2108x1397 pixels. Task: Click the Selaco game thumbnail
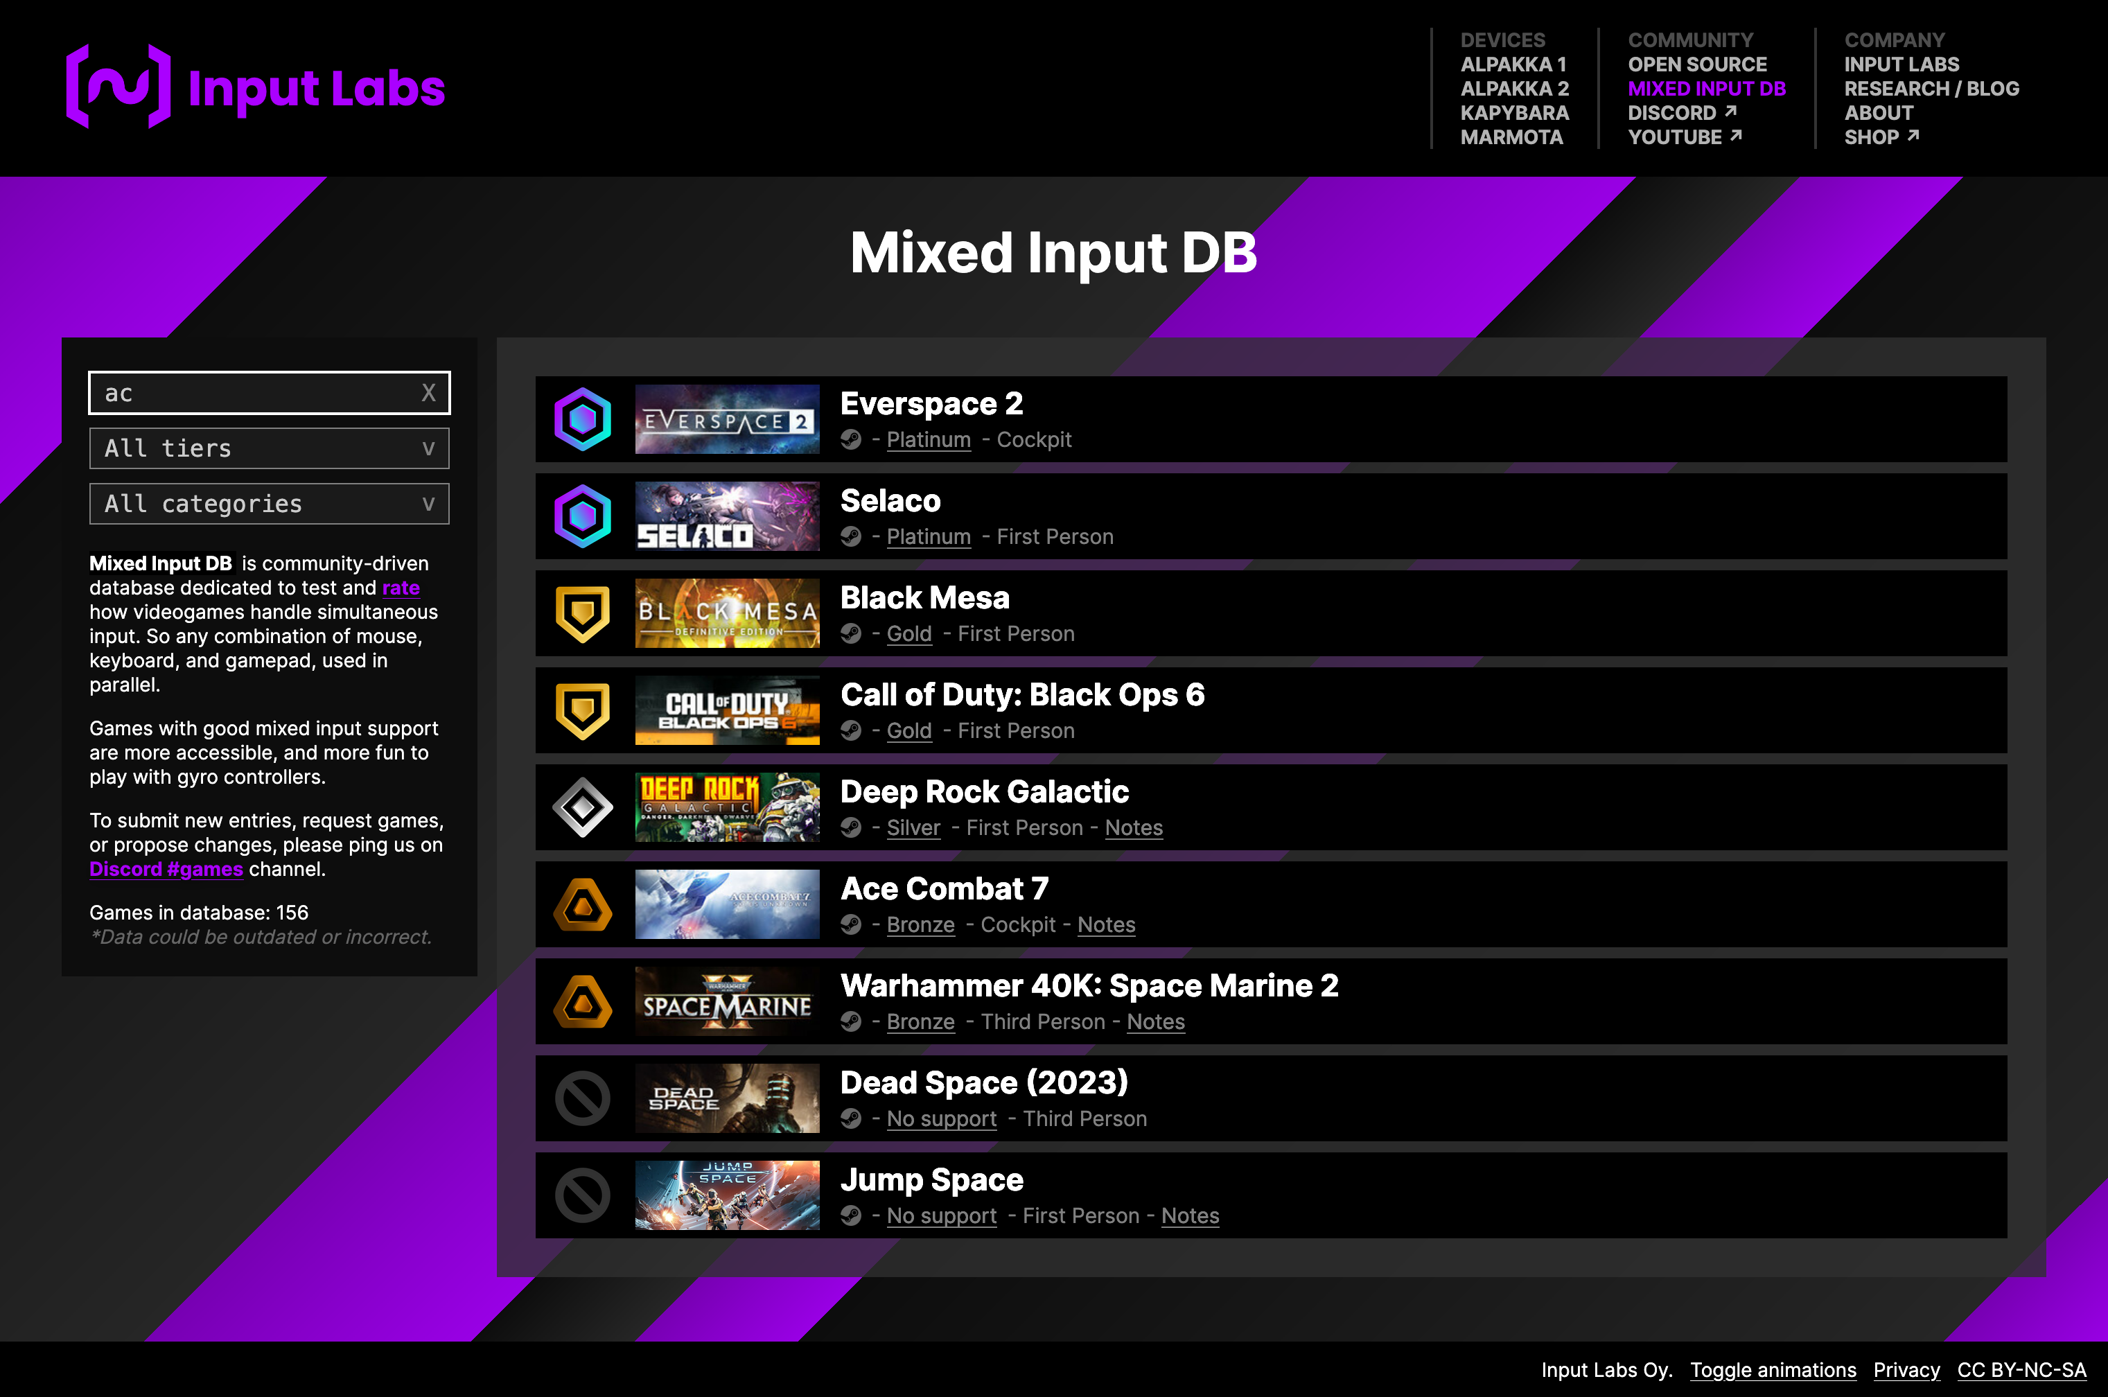[x=727, y=516]
